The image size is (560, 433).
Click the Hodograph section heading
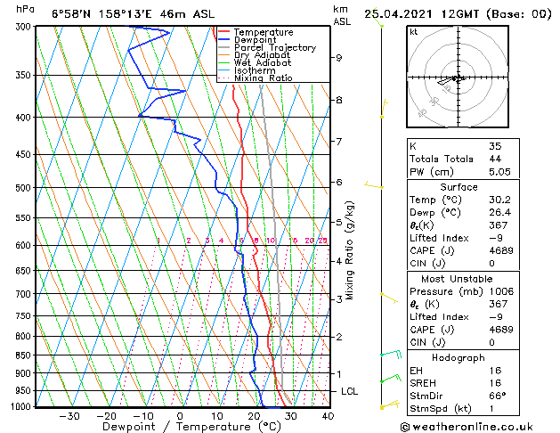point(459,358)
